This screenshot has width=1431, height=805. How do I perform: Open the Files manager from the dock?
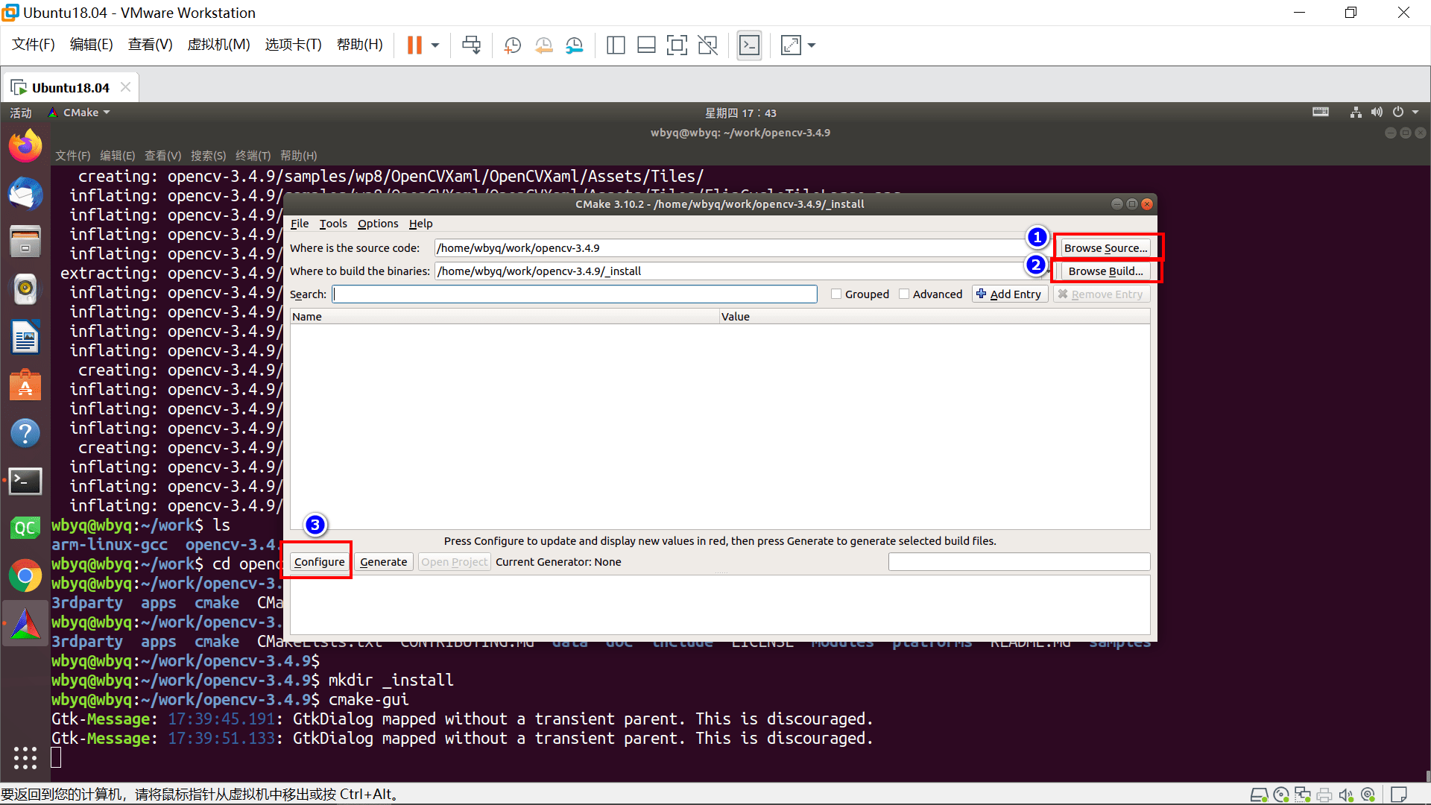click(x=25, y=241)
